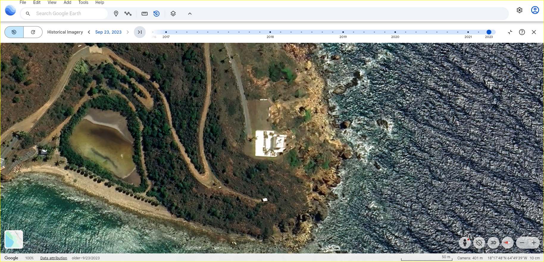Open the overview map thumbnail
This screenshot has width=544, height=262.
[14, 239]
